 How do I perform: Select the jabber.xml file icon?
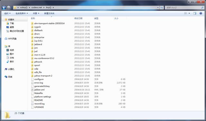32,90
